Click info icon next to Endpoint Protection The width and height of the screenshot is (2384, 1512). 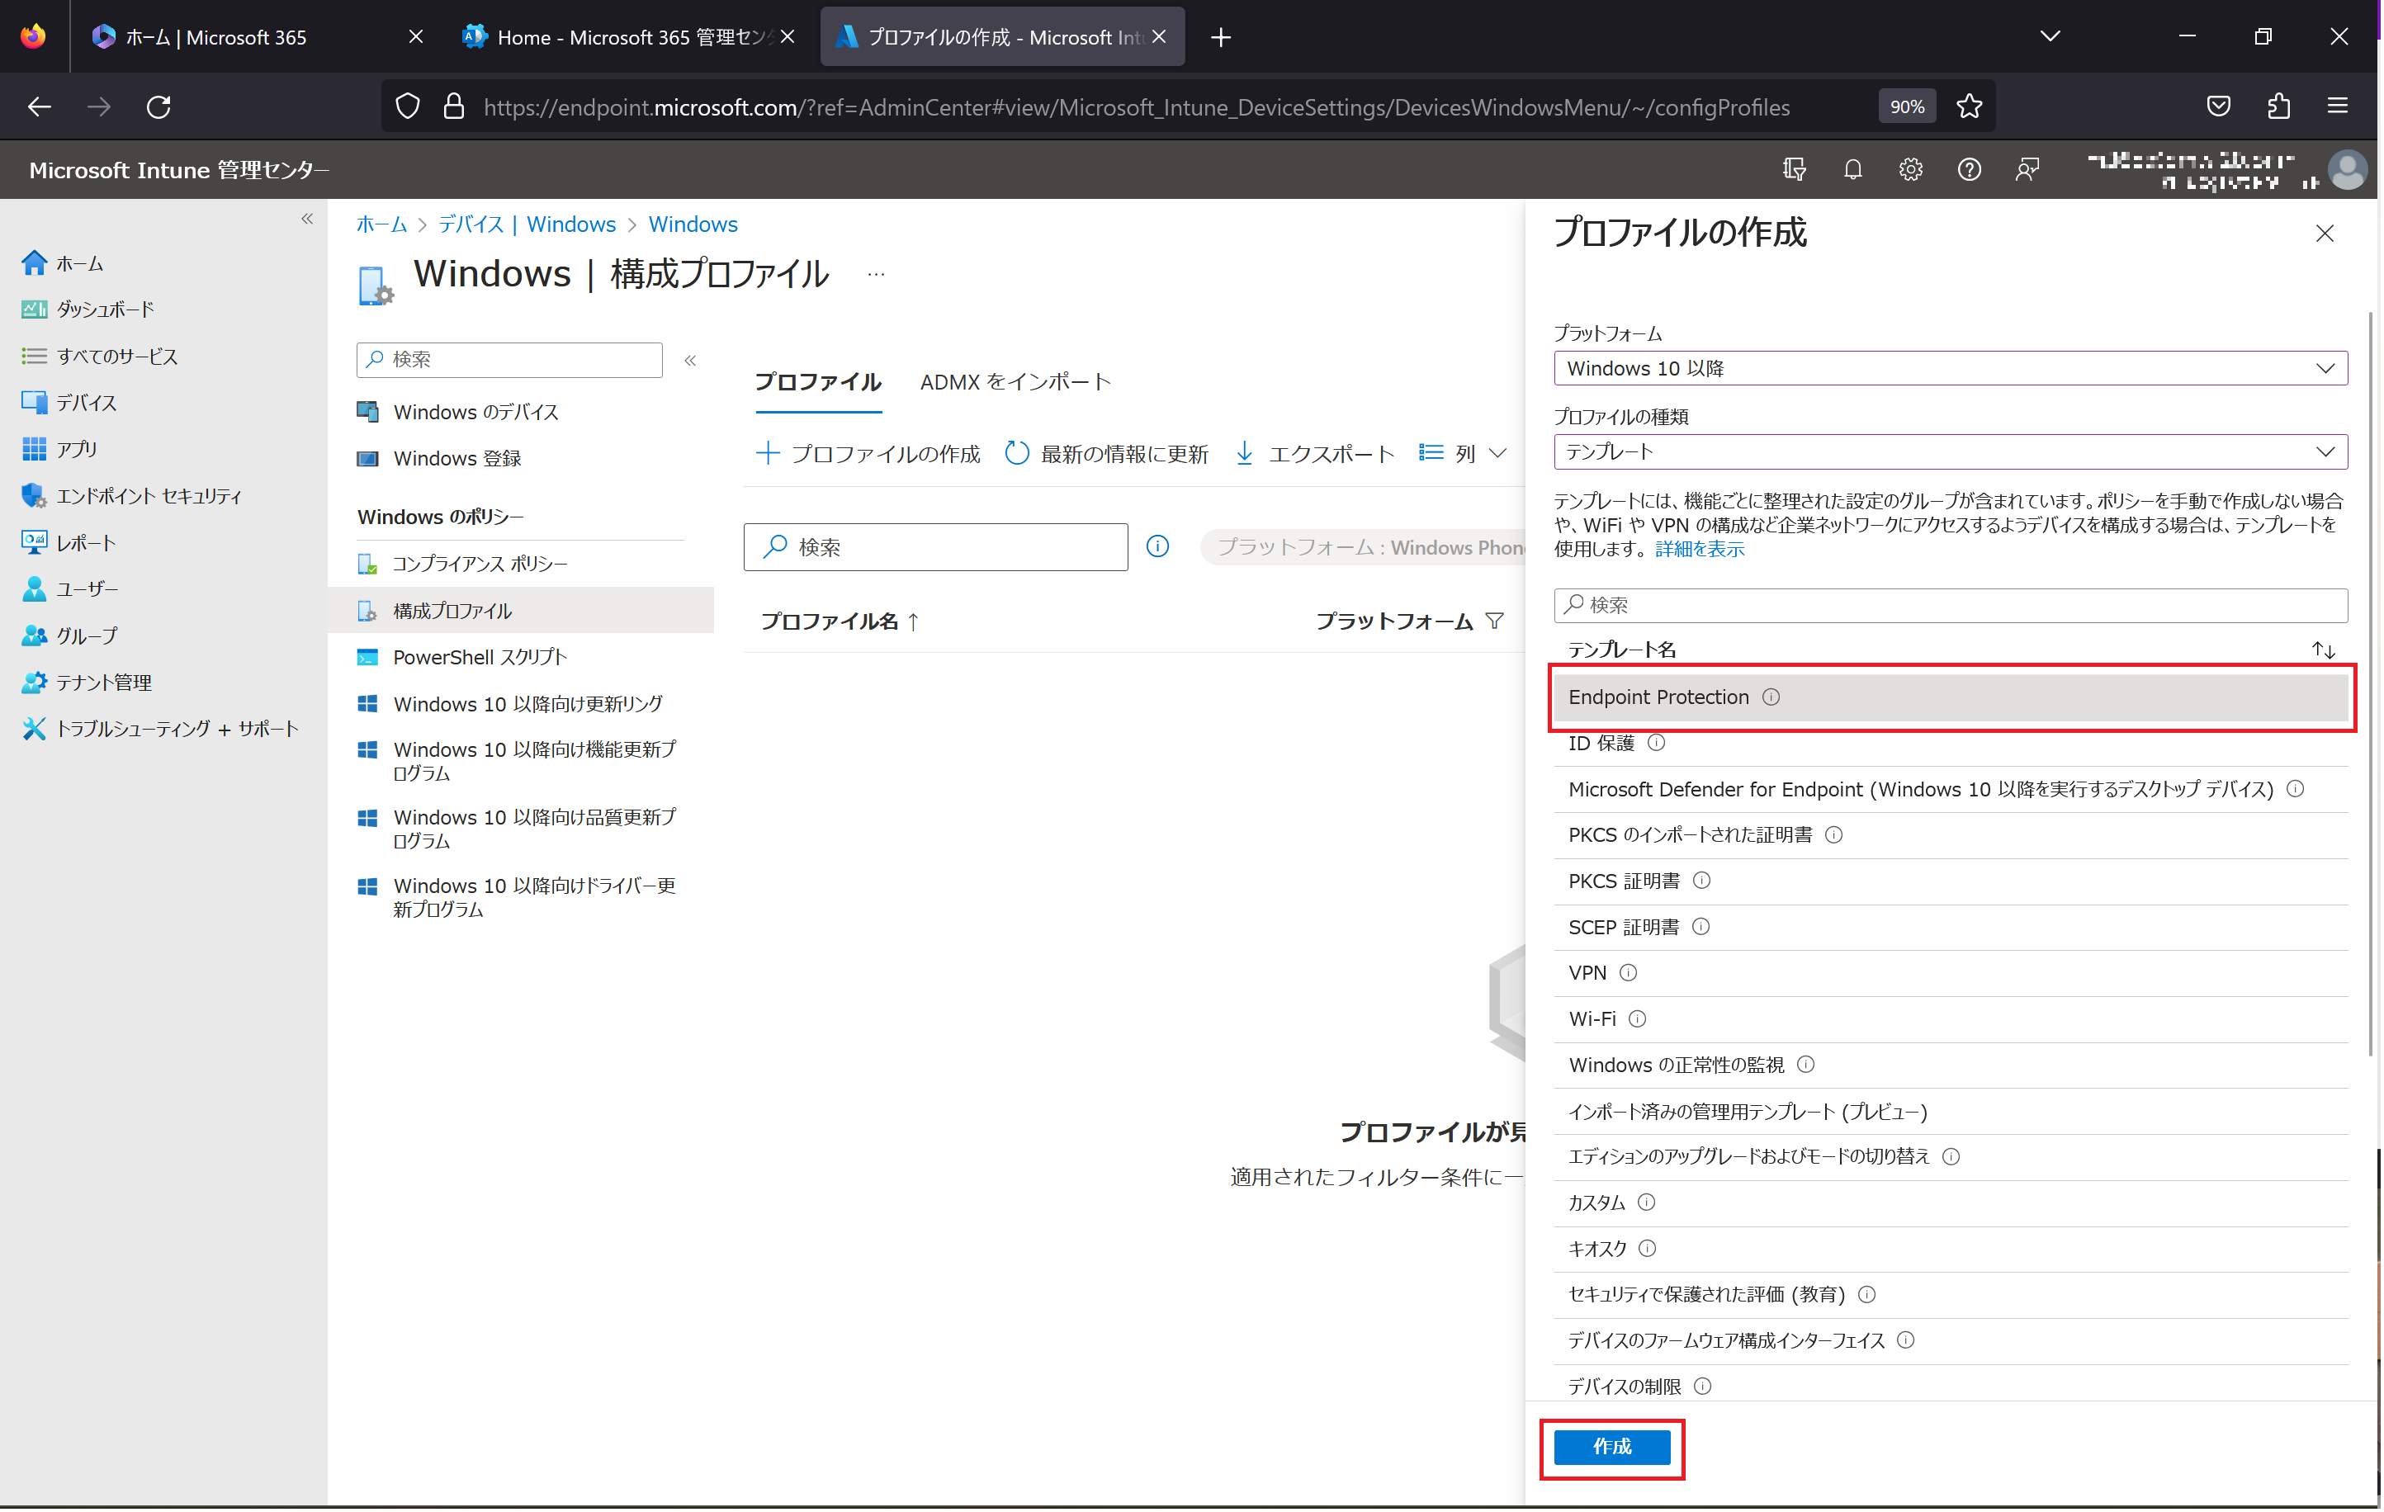click(x=1771, y=697)
